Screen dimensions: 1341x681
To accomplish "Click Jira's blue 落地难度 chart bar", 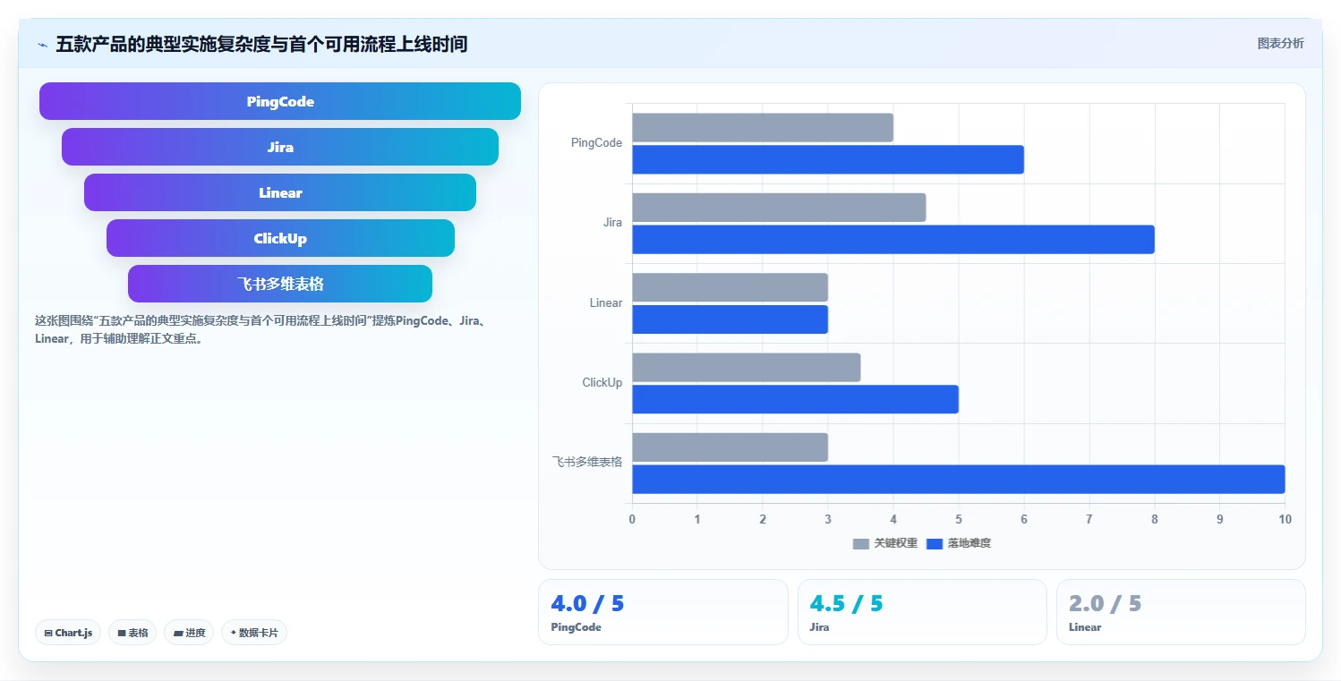I will pyautogui.click(x=893, y=239).
